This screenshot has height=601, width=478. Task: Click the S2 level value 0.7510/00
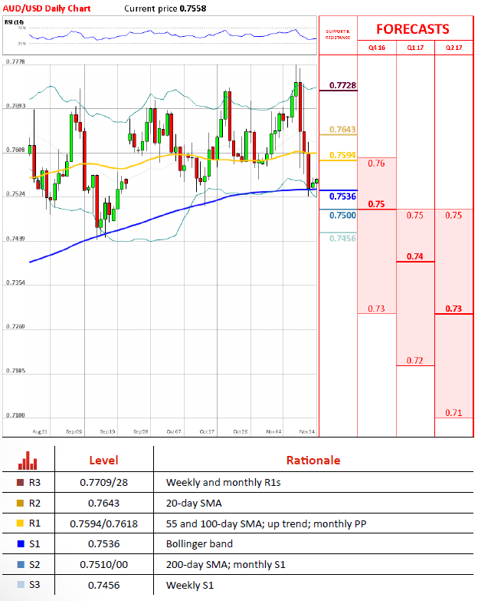pos(103,564)
